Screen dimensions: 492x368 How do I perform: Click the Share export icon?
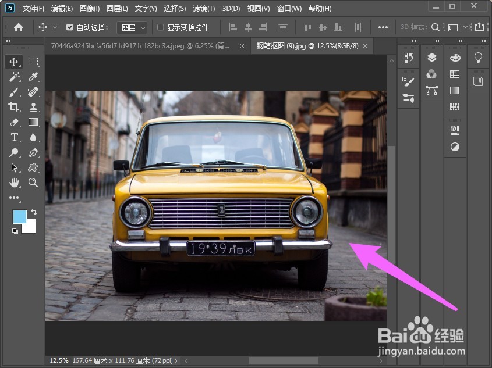[479, 27]
